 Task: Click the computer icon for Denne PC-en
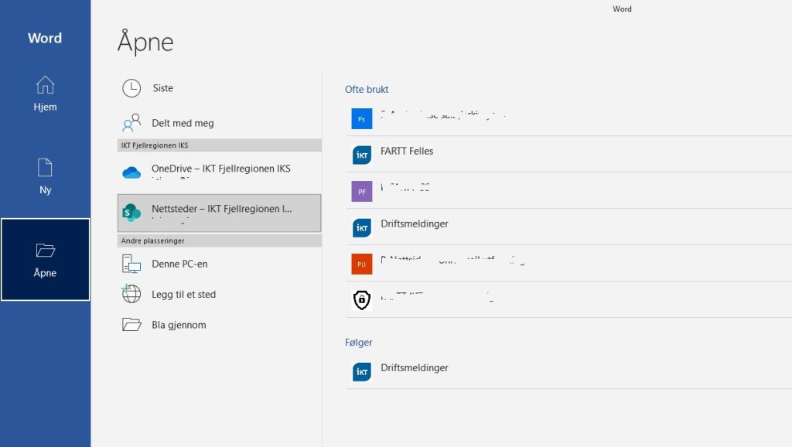[x=131, y=264]
